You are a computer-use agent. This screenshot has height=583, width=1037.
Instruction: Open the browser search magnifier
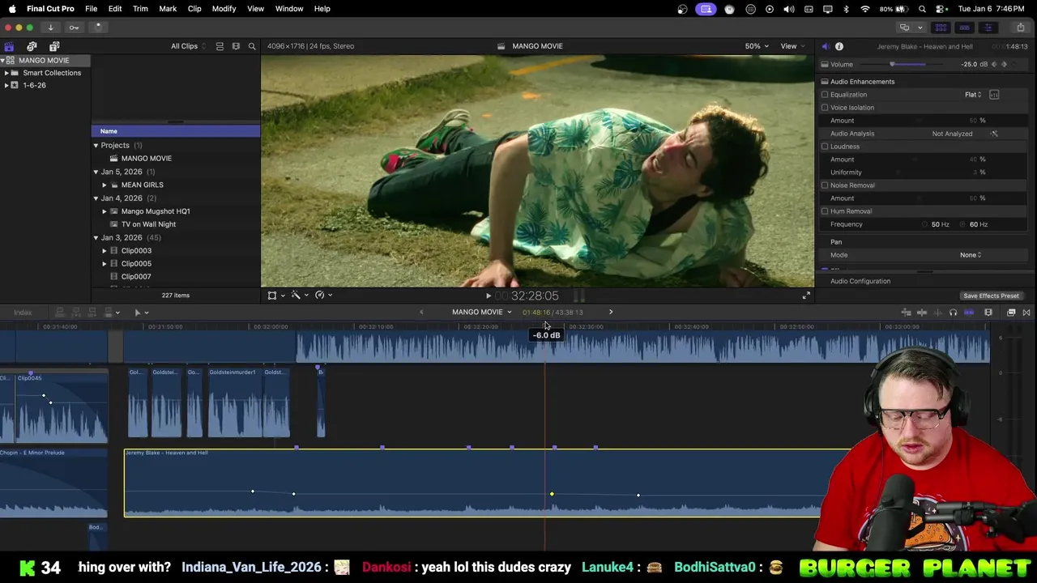coord(252,46)
